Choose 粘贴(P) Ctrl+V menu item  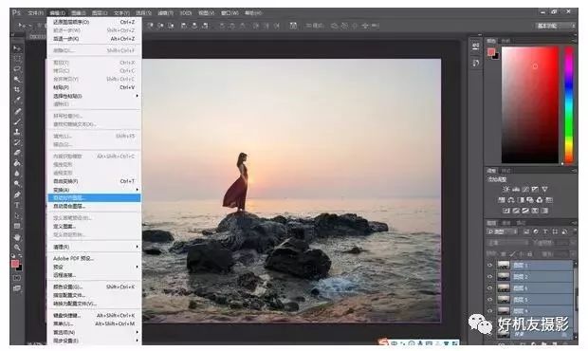[94, 87]
